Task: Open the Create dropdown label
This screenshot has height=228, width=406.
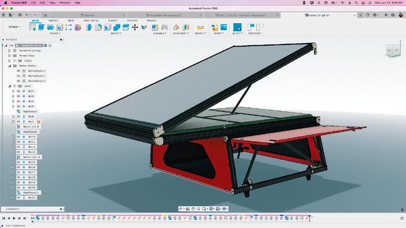Action: point(54,33)
